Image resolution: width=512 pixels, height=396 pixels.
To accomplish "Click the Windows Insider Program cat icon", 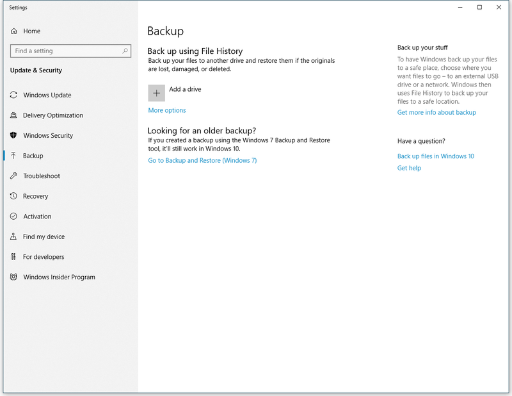I will coord(13,277).
